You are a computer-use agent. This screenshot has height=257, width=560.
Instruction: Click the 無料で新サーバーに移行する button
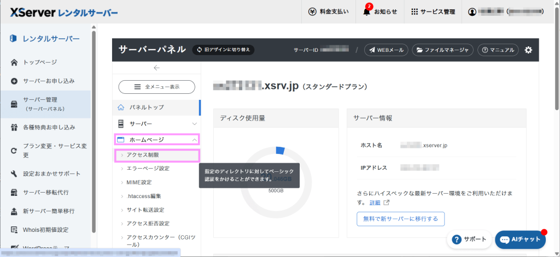pyautogui.click(x=400, y=219)
